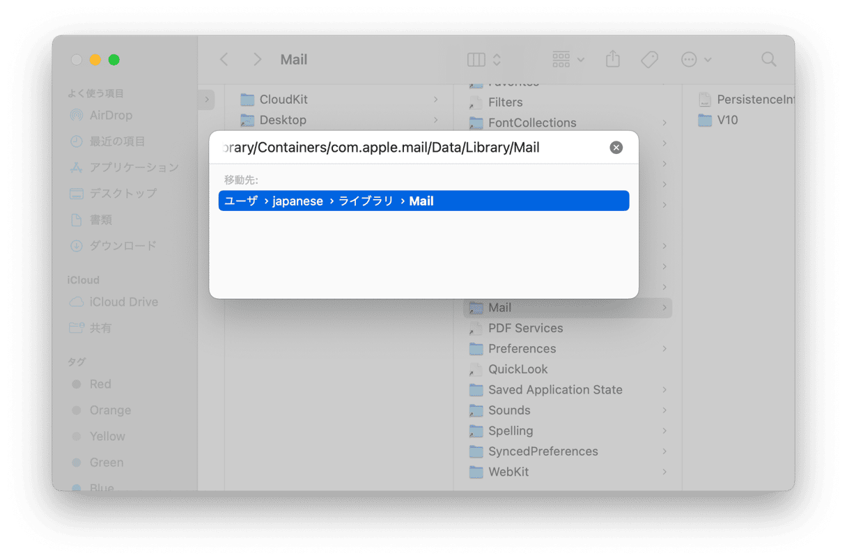The height and width of the screenshot is (560, 847).
Task: Open 共有 in the sidebar
Action: coord(91,328)
